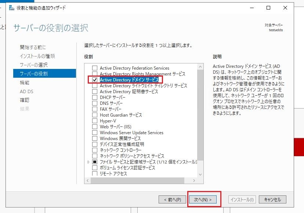The height and width of the screenshot is (213, 304).
Task: Select Active Directory ドメイン サービス label
Action: tap(129, 80)
